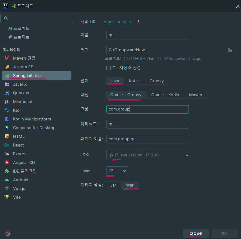Click the location field C:\GroupwareNew
Screen dimensions: 241x239
pos(171,50)
